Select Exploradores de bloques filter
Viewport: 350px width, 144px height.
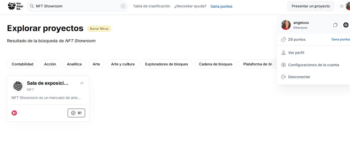[167, 64]
